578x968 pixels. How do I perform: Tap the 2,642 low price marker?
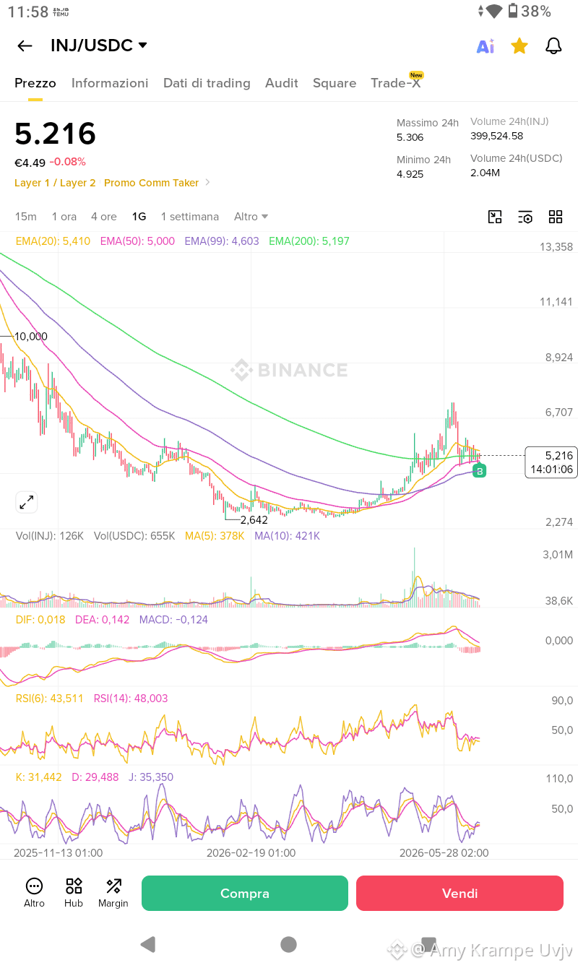pos(254,519)
